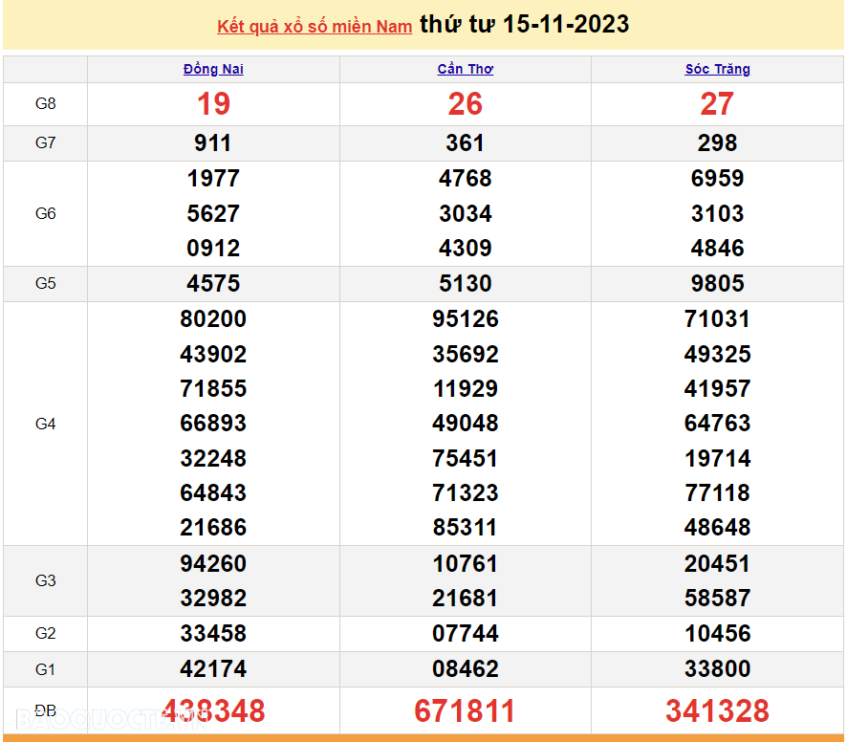Select the ĐB special prize 341328
The width and height of the screenshot is (847, 742).
click(717, 710)
